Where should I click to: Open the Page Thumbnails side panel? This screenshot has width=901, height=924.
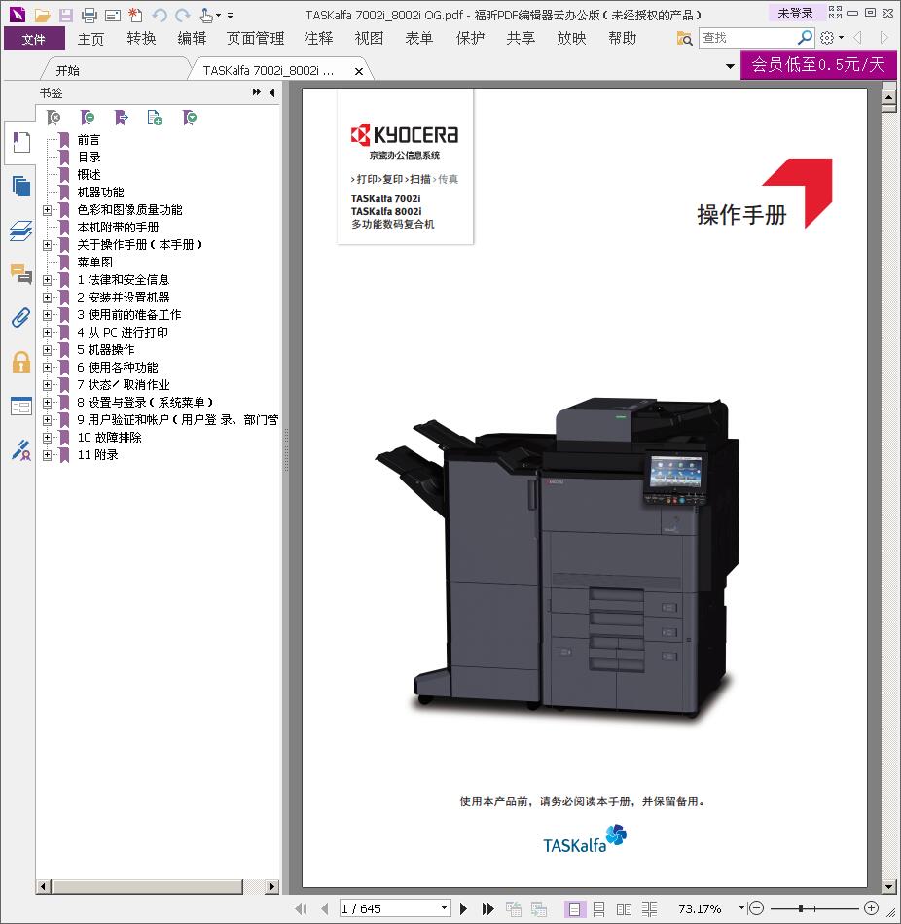tap(20, 186)
